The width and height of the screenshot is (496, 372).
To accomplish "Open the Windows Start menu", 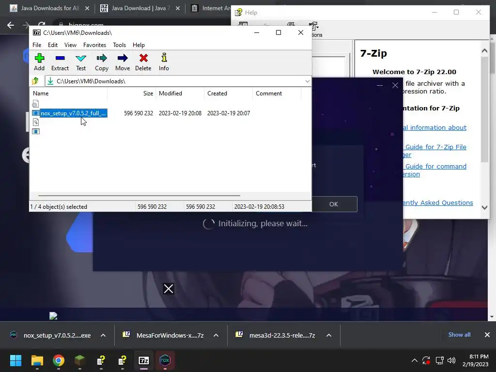I will tap(15, 360).
